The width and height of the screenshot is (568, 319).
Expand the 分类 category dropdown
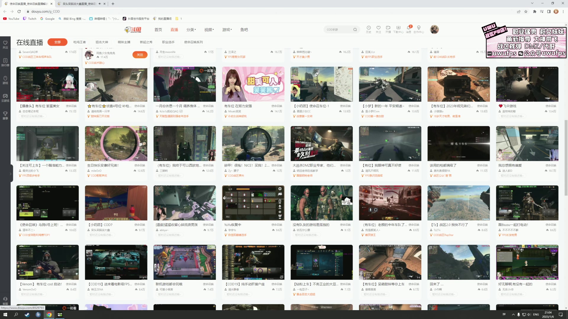coord(191,30)
